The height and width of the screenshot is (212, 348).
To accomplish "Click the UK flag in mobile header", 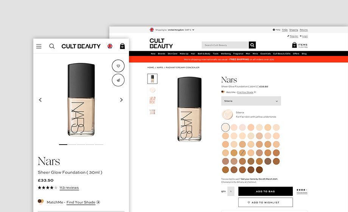I will coord(110,46).
